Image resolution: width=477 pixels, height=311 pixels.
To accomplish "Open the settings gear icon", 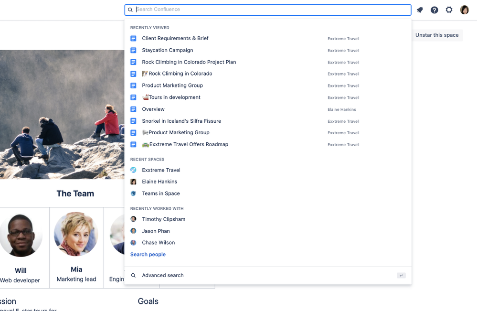I will tap(449, 10).
